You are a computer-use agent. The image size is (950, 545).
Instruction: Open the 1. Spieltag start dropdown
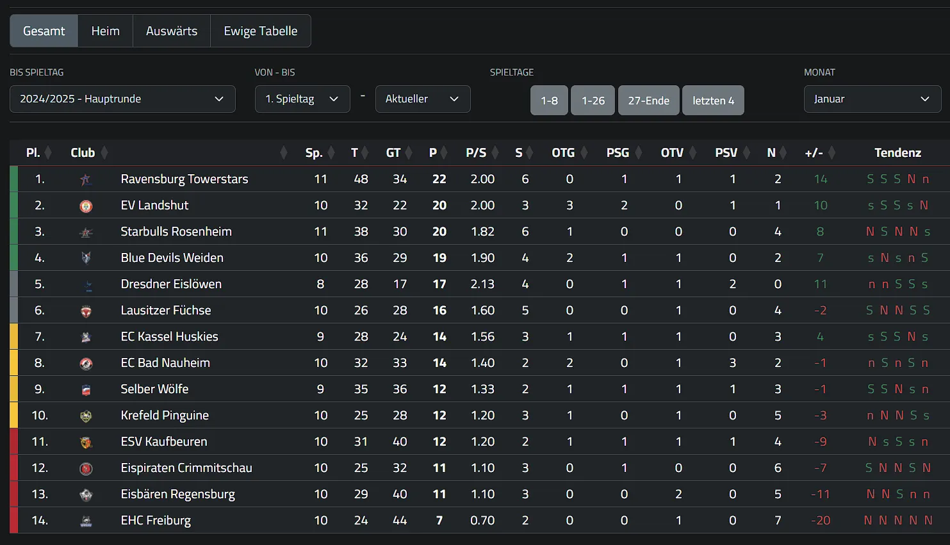(x=302, y=99)
